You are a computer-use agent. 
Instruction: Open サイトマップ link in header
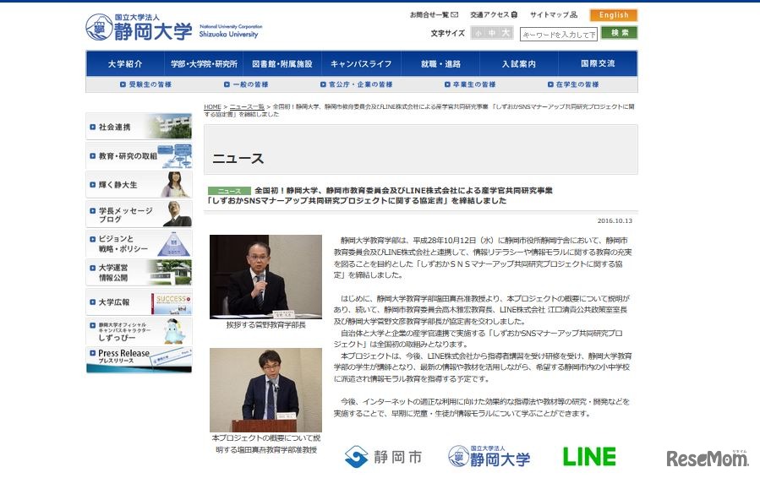point(553,15)
